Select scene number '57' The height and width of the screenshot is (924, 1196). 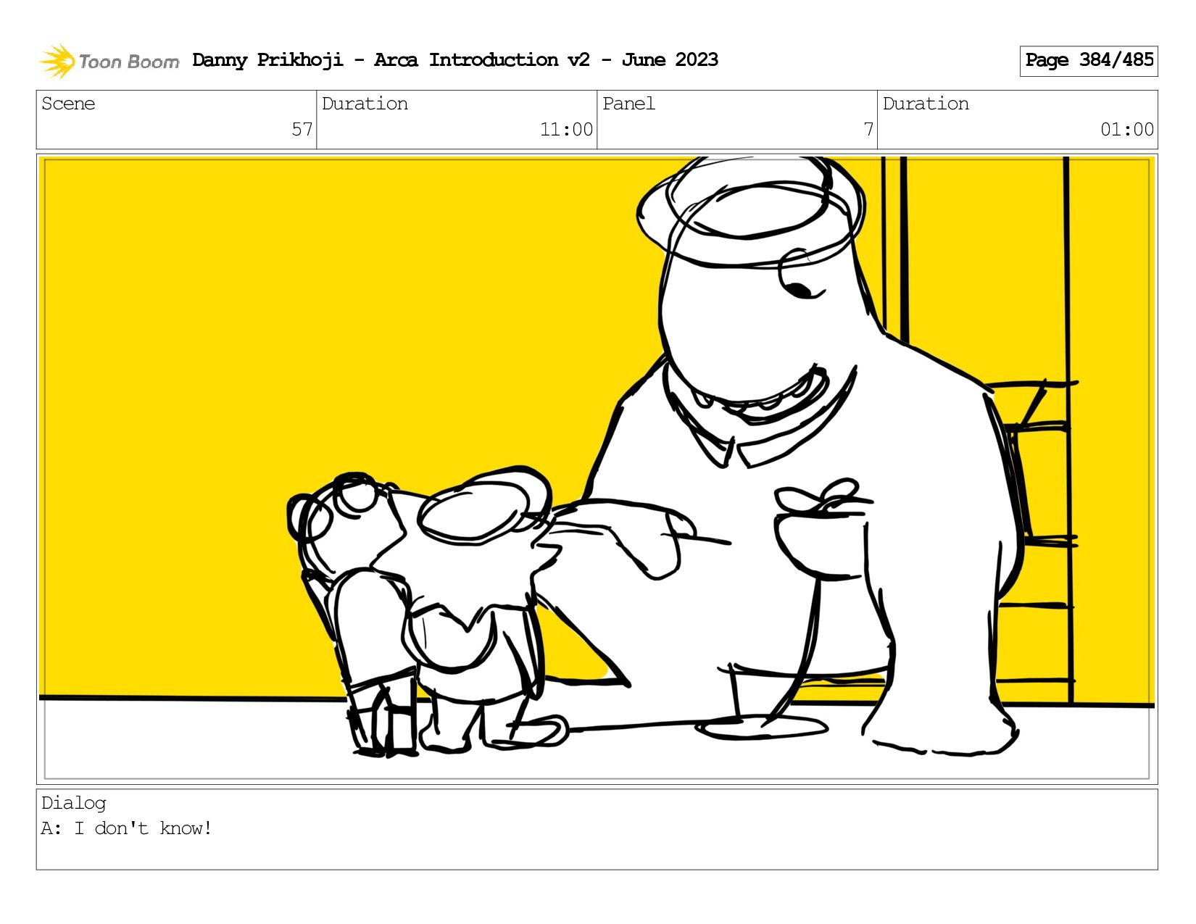302,130
